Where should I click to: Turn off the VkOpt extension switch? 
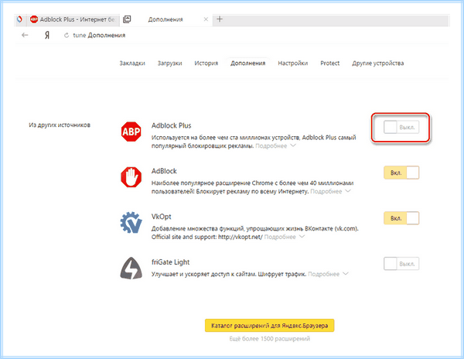(x=401, y=218)
